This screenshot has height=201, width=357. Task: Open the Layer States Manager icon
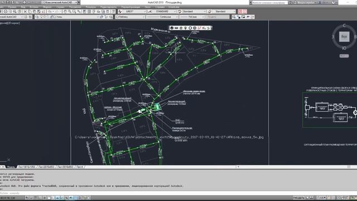click(x=110, y=17)
